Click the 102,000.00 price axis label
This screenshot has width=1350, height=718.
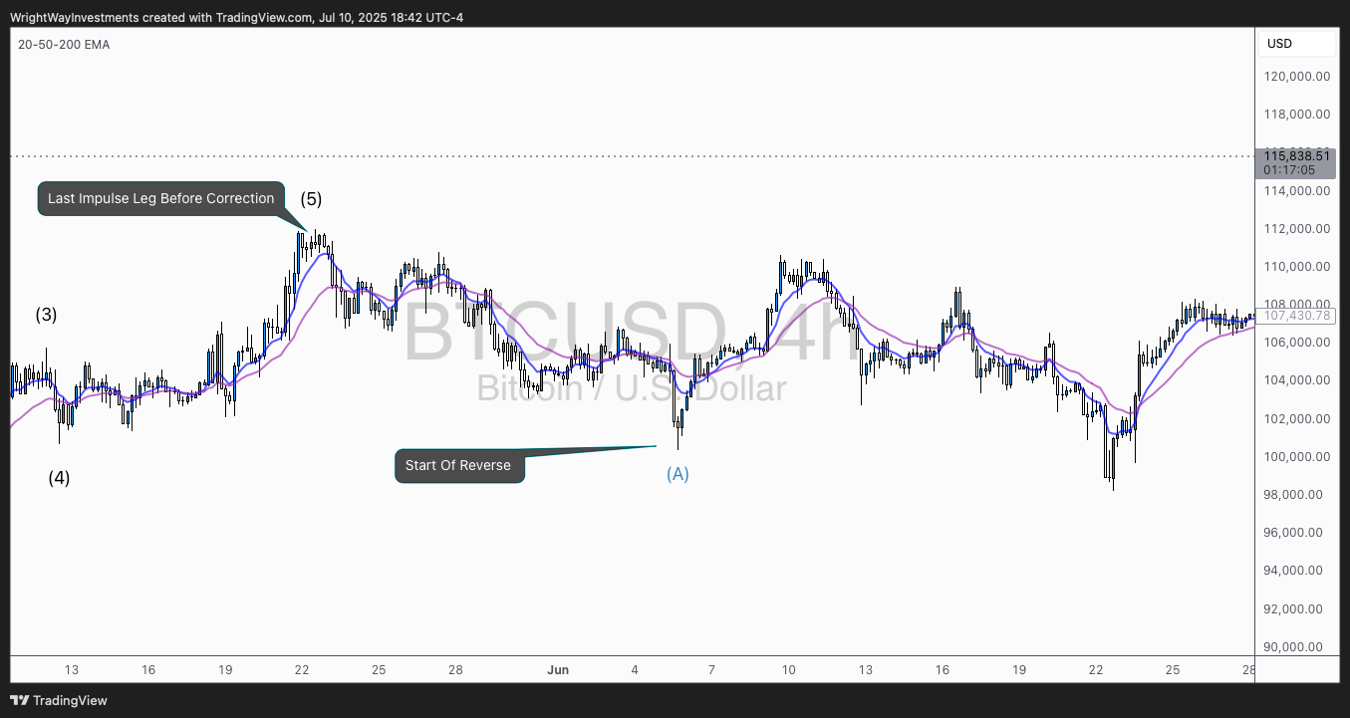(x=1297, y=418)
